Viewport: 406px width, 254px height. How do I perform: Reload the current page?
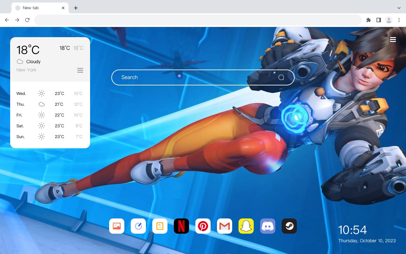pyautogui.click(x=27, y=20)
